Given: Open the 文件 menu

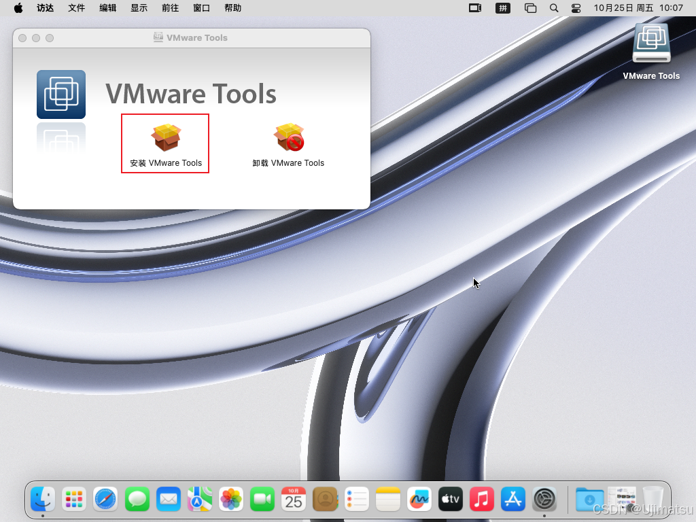Looking at the screenshot, I should click(76, 8).
